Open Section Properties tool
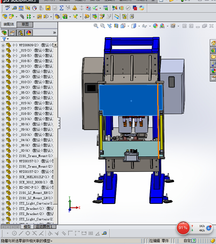216x244 pixels. [x=28, y=8]
